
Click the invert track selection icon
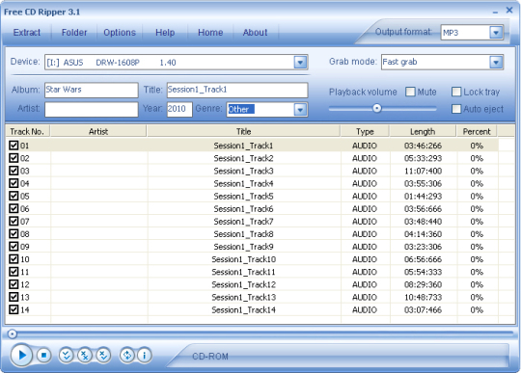(x=103, y=356)
